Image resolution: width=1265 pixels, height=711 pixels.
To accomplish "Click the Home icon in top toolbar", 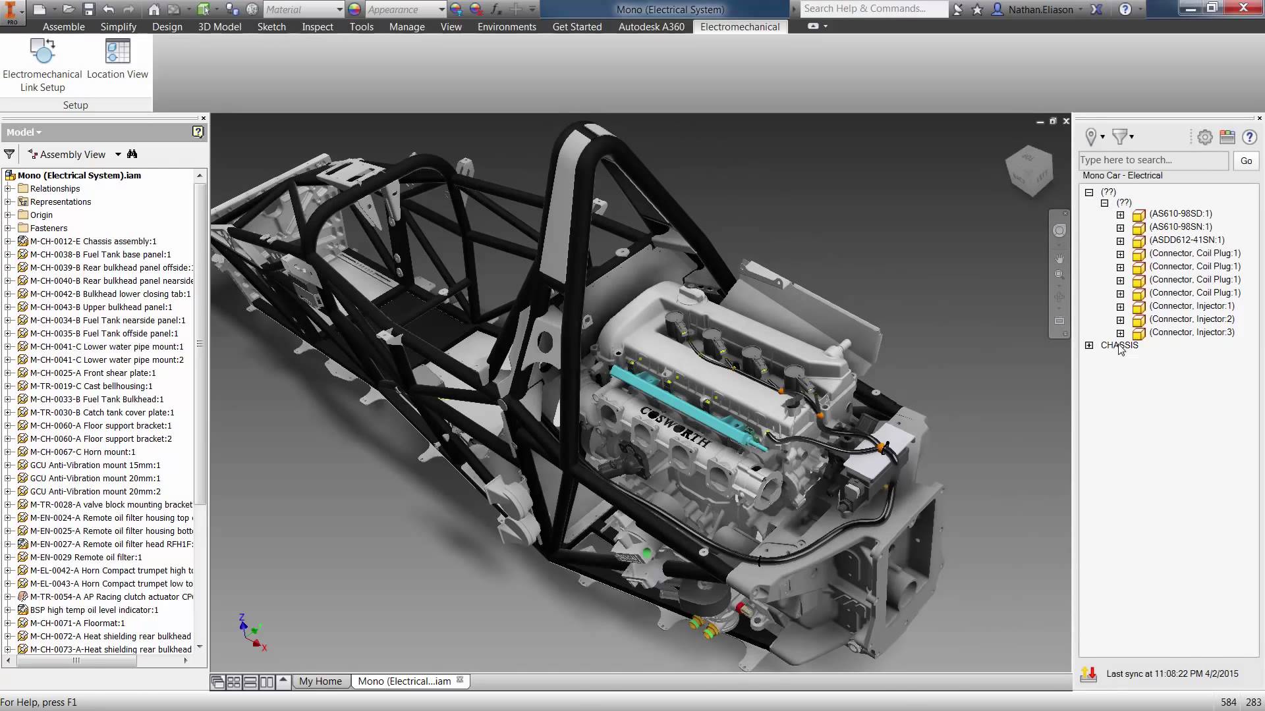I will pos(154,9).
